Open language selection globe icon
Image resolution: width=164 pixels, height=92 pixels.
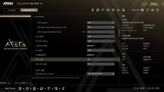click(x=142, y=10)
